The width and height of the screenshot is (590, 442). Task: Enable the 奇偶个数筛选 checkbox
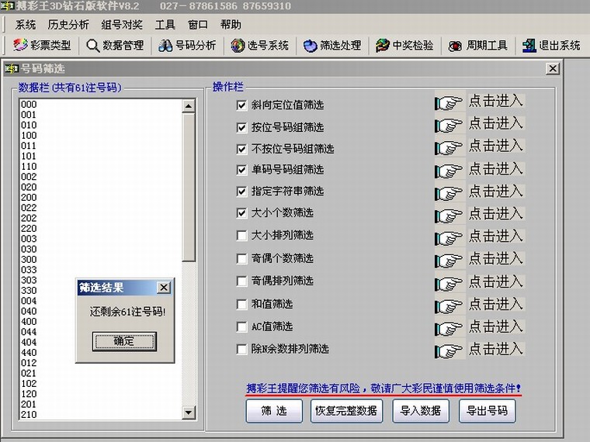[241, 259]
